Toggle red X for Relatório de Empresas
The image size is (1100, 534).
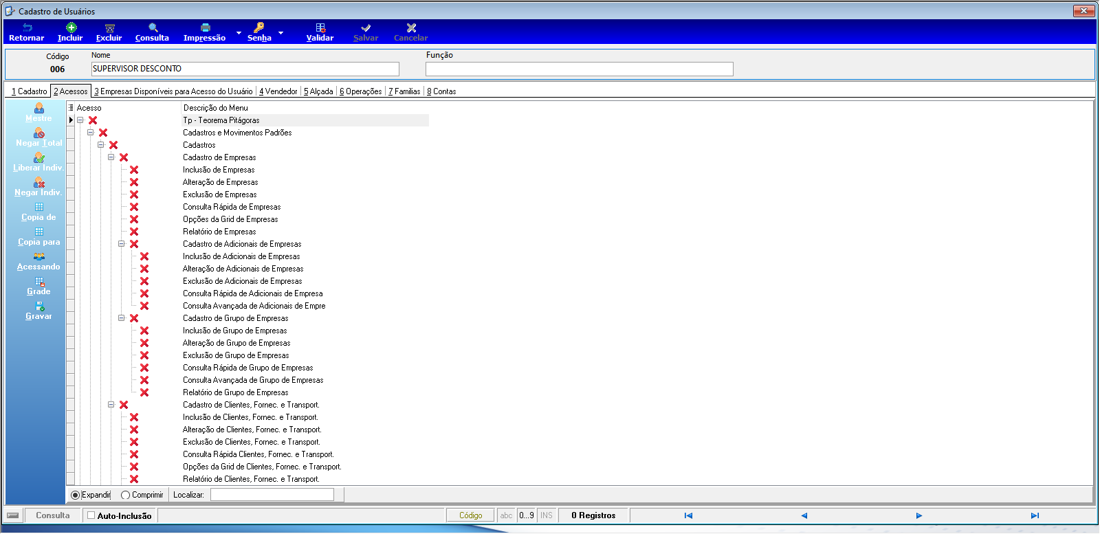coord(134,232)
